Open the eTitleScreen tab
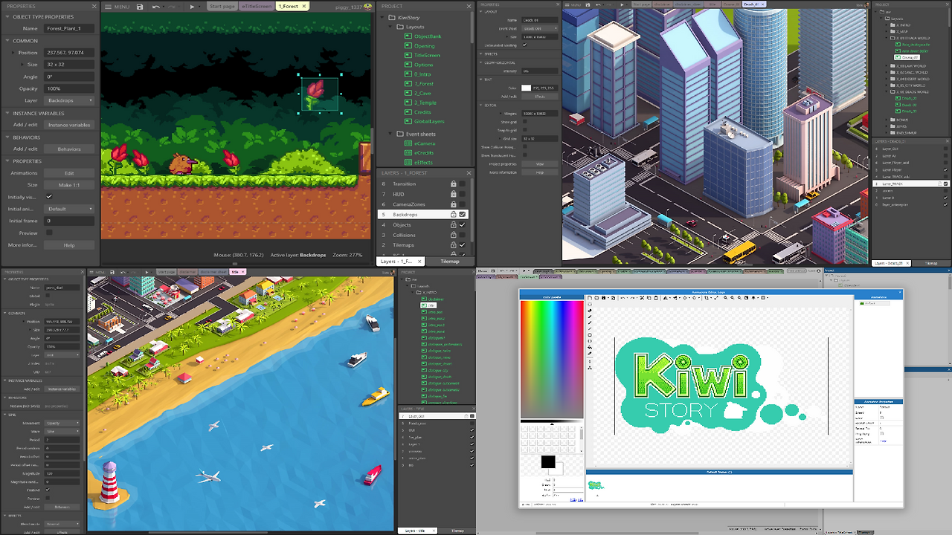 pos(256,6)
